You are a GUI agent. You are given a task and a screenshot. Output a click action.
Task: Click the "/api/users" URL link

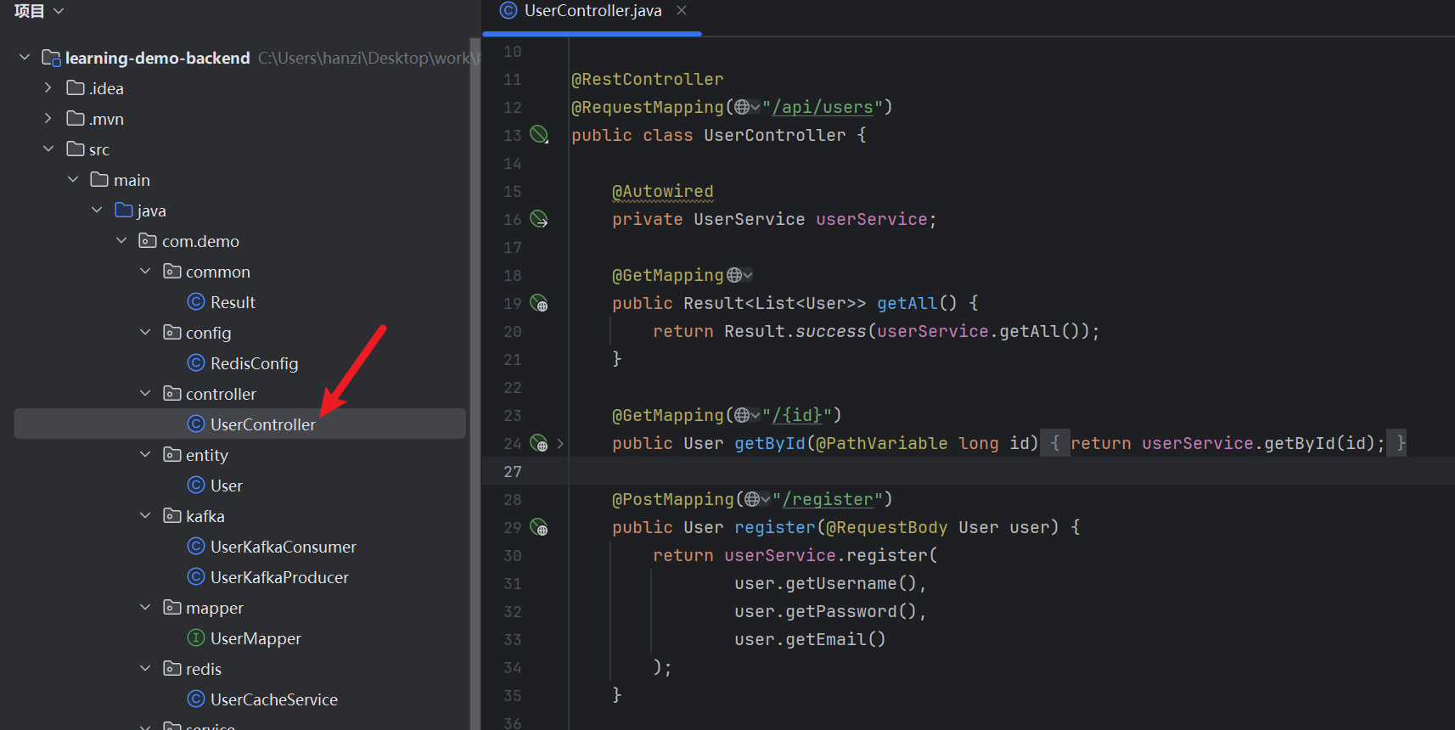pos(822,107)
